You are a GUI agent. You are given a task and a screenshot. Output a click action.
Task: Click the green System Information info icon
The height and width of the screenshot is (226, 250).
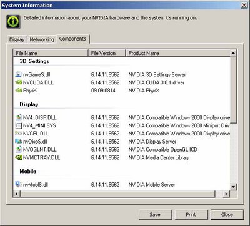13,22
